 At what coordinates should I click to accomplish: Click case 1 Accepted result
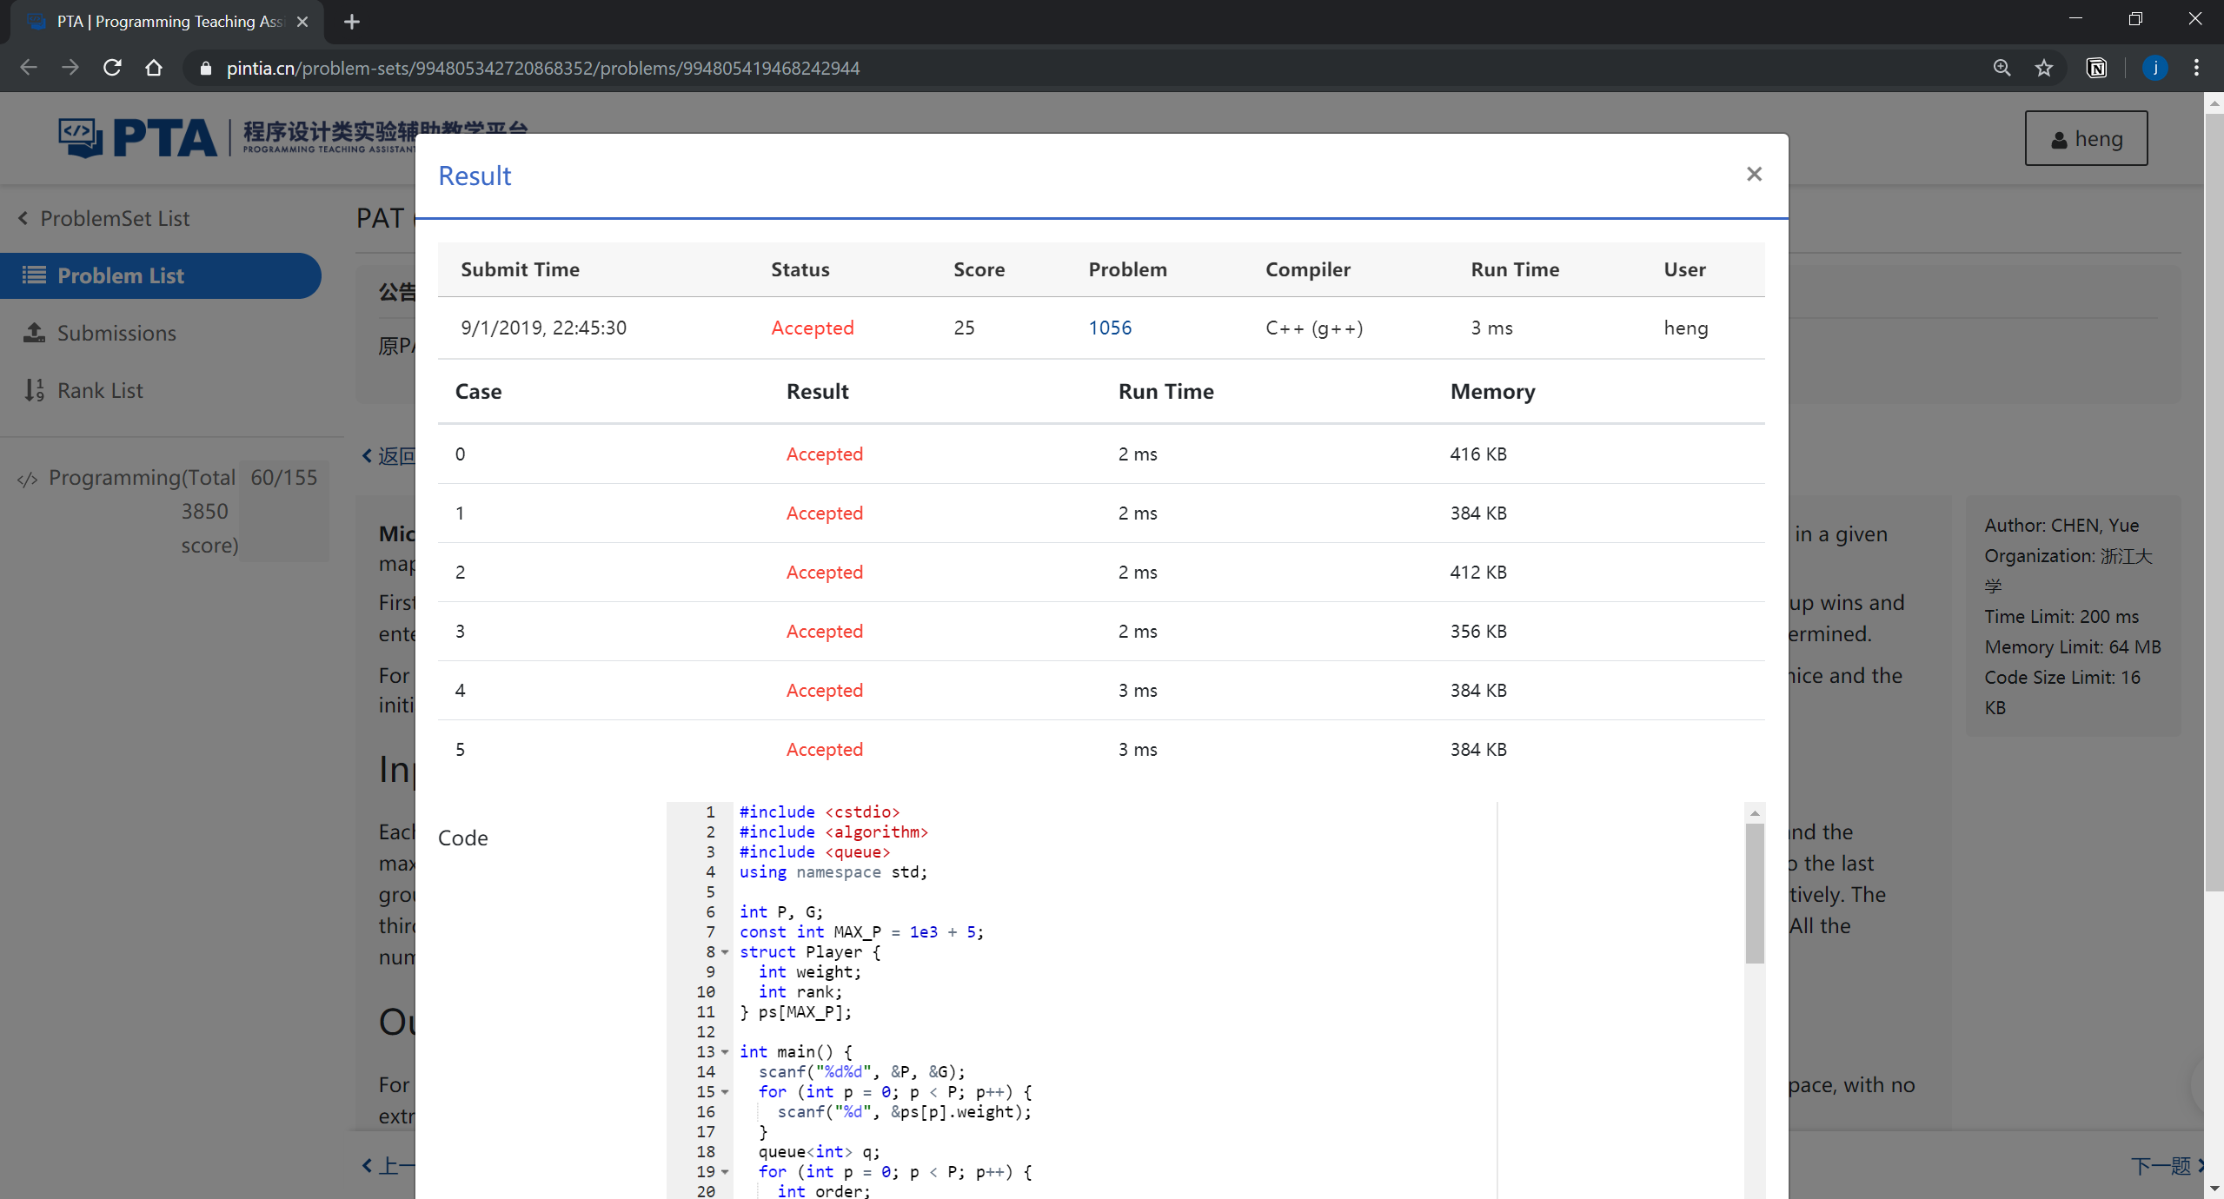(824, 513)
